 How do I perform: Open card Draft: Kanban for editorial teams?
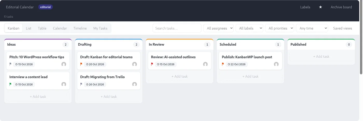coord(109,60)
